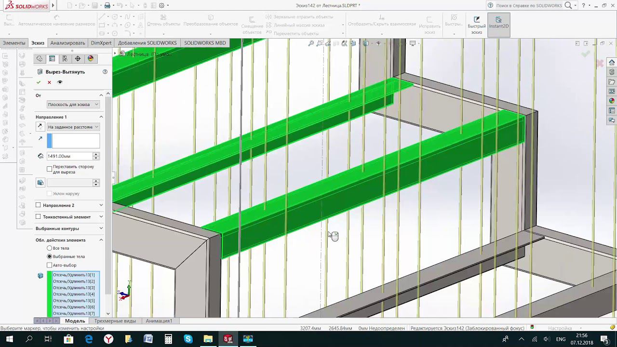Toggle detailed preview eye icon
The width and height of the screenshot is (617, 347).
pyautogui.click(x=60, y=82)
